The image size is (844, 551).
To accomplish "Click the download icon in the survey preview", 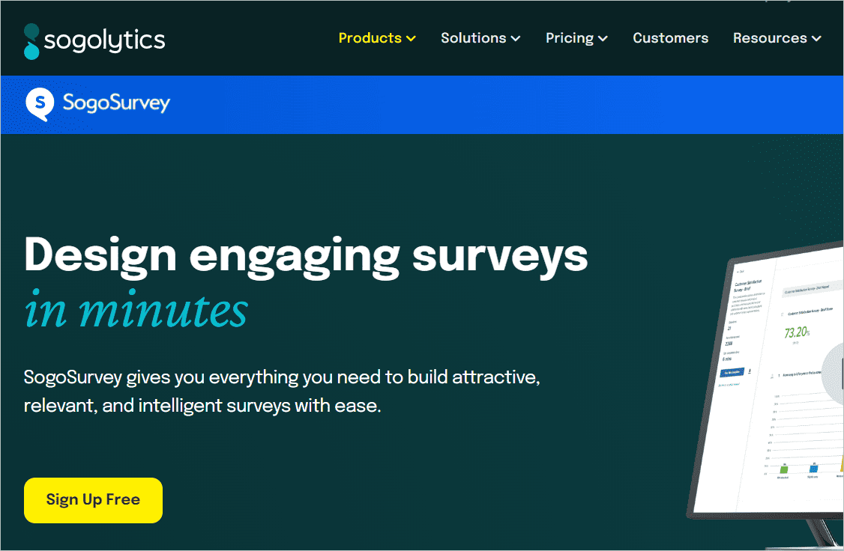I will click(750, 371).
